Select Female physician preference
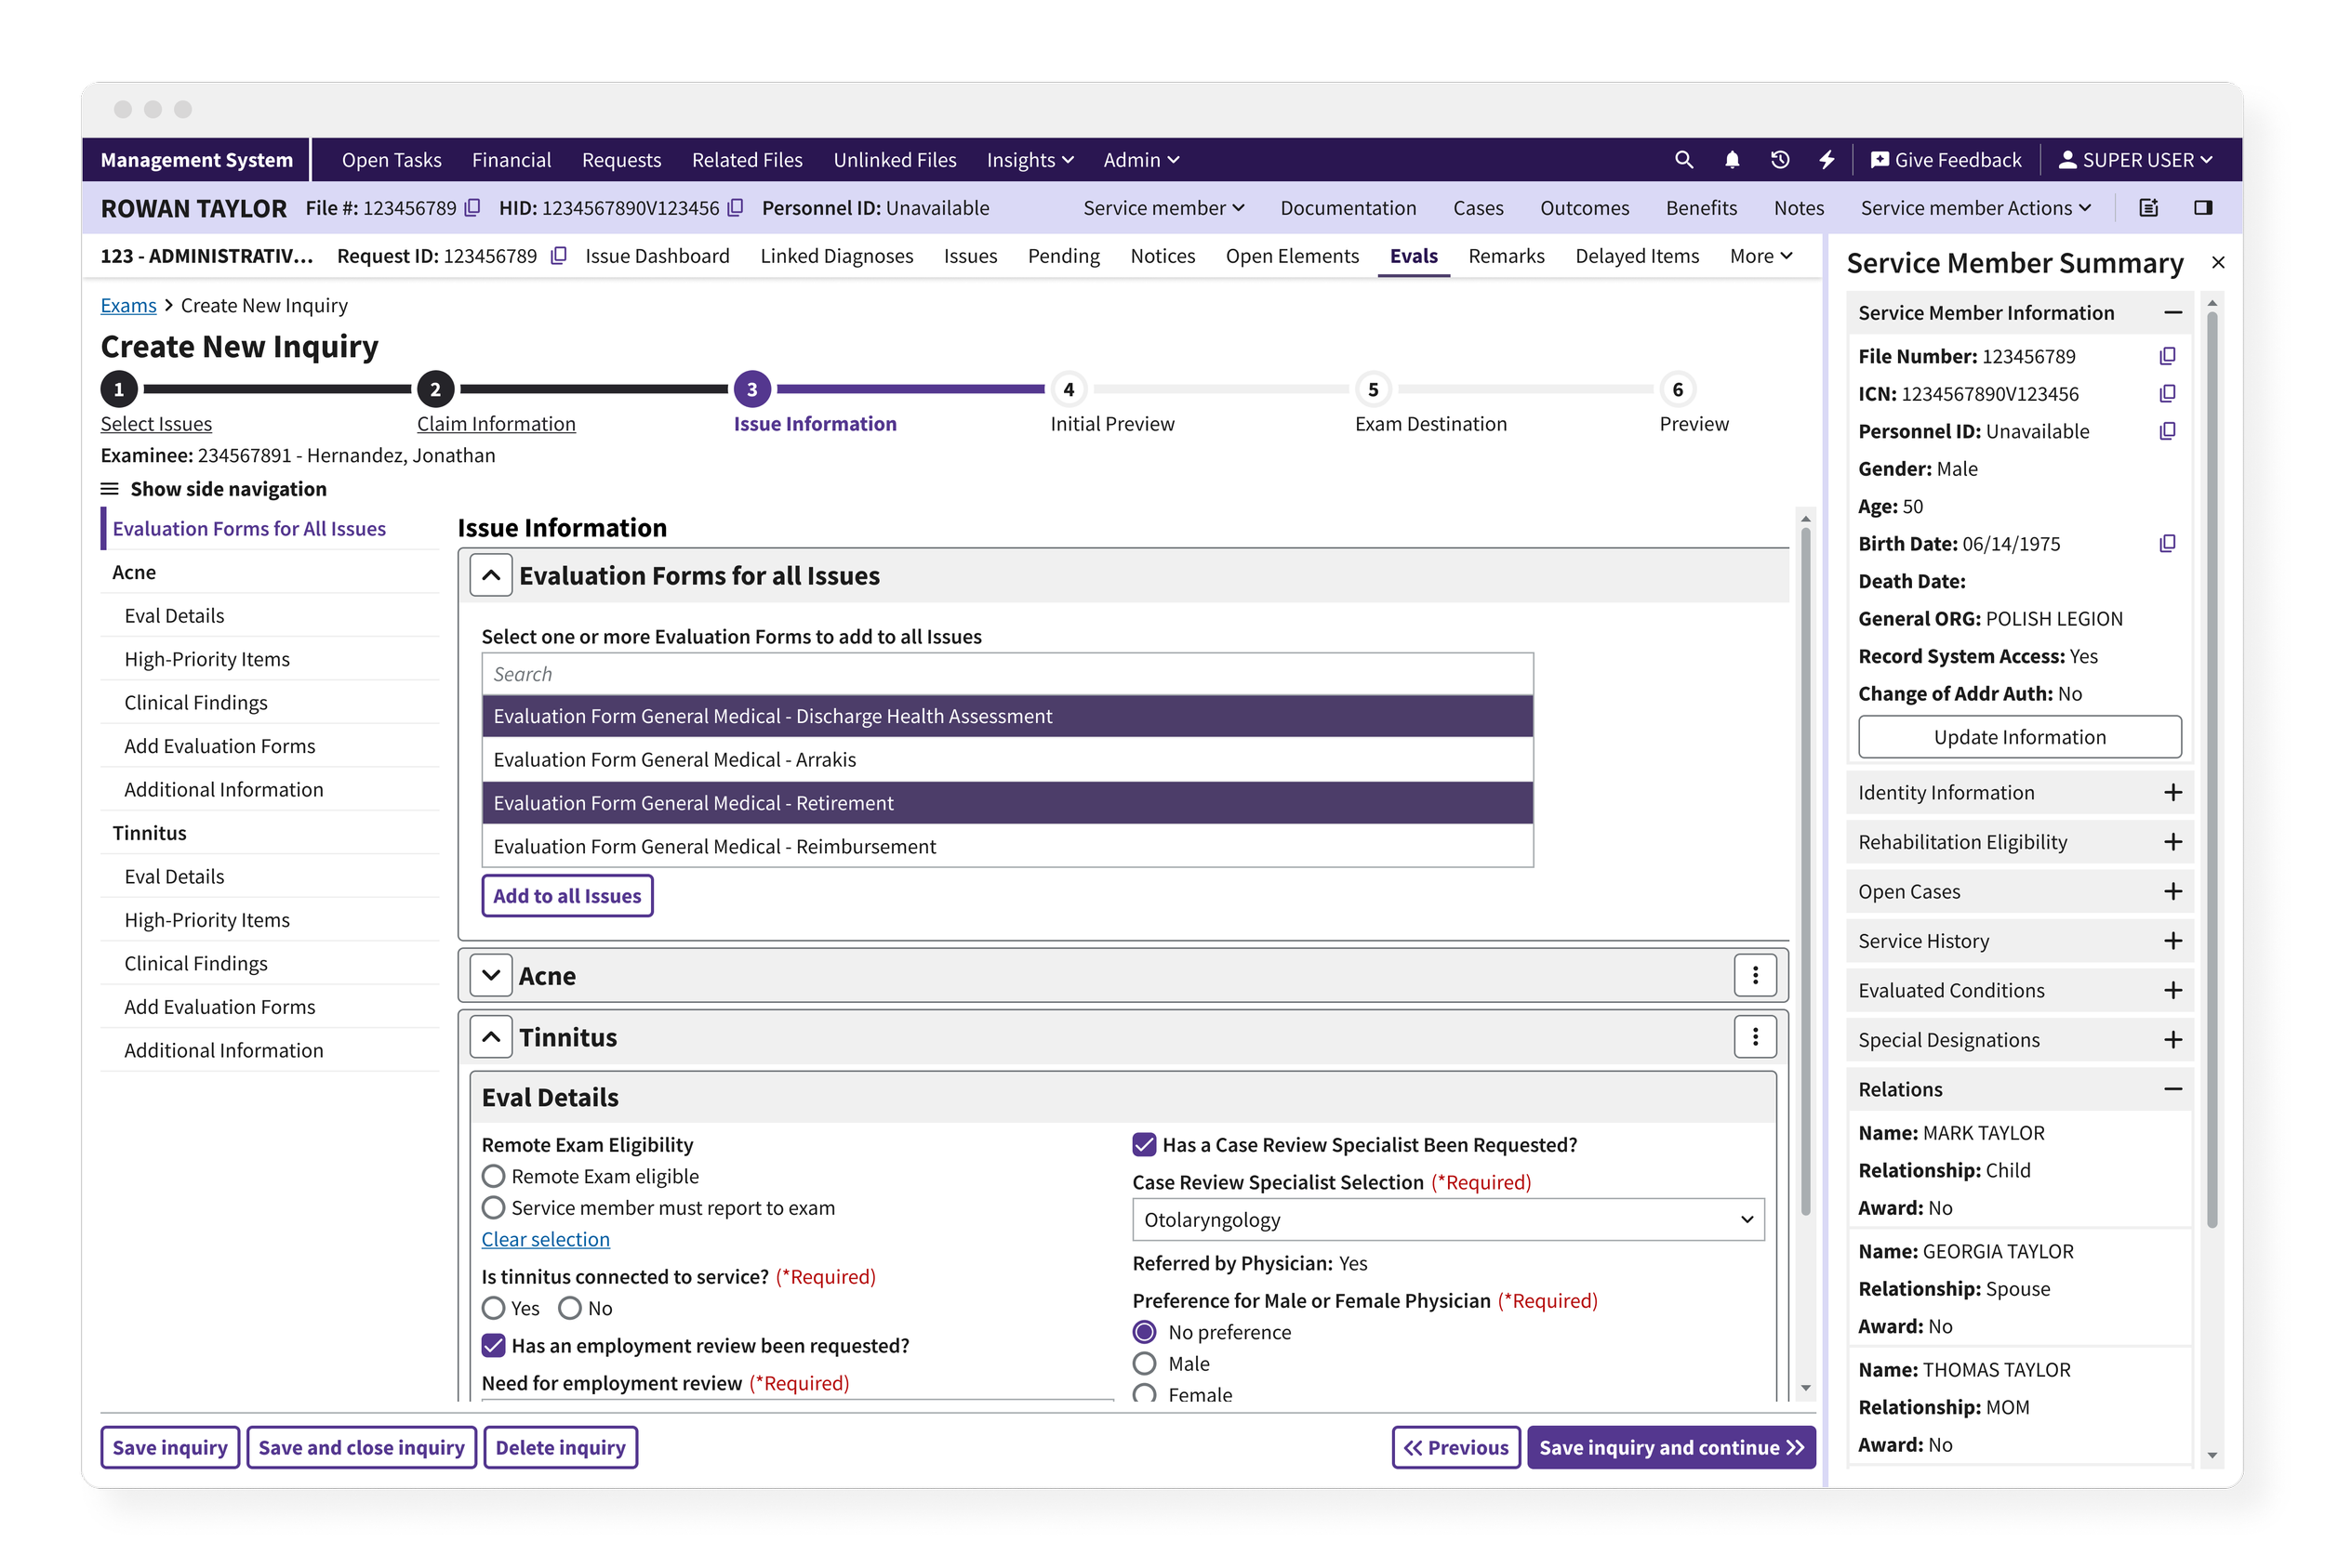 click(1144, 1394)
